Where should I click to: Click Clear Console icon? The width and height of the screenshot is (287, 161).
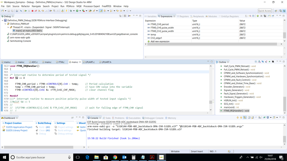259,117
